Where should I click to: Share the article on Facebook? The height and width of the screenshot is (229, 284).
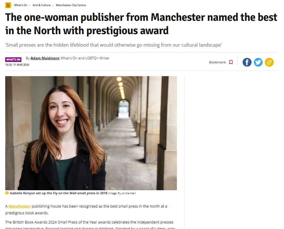(x=247, y=62)
